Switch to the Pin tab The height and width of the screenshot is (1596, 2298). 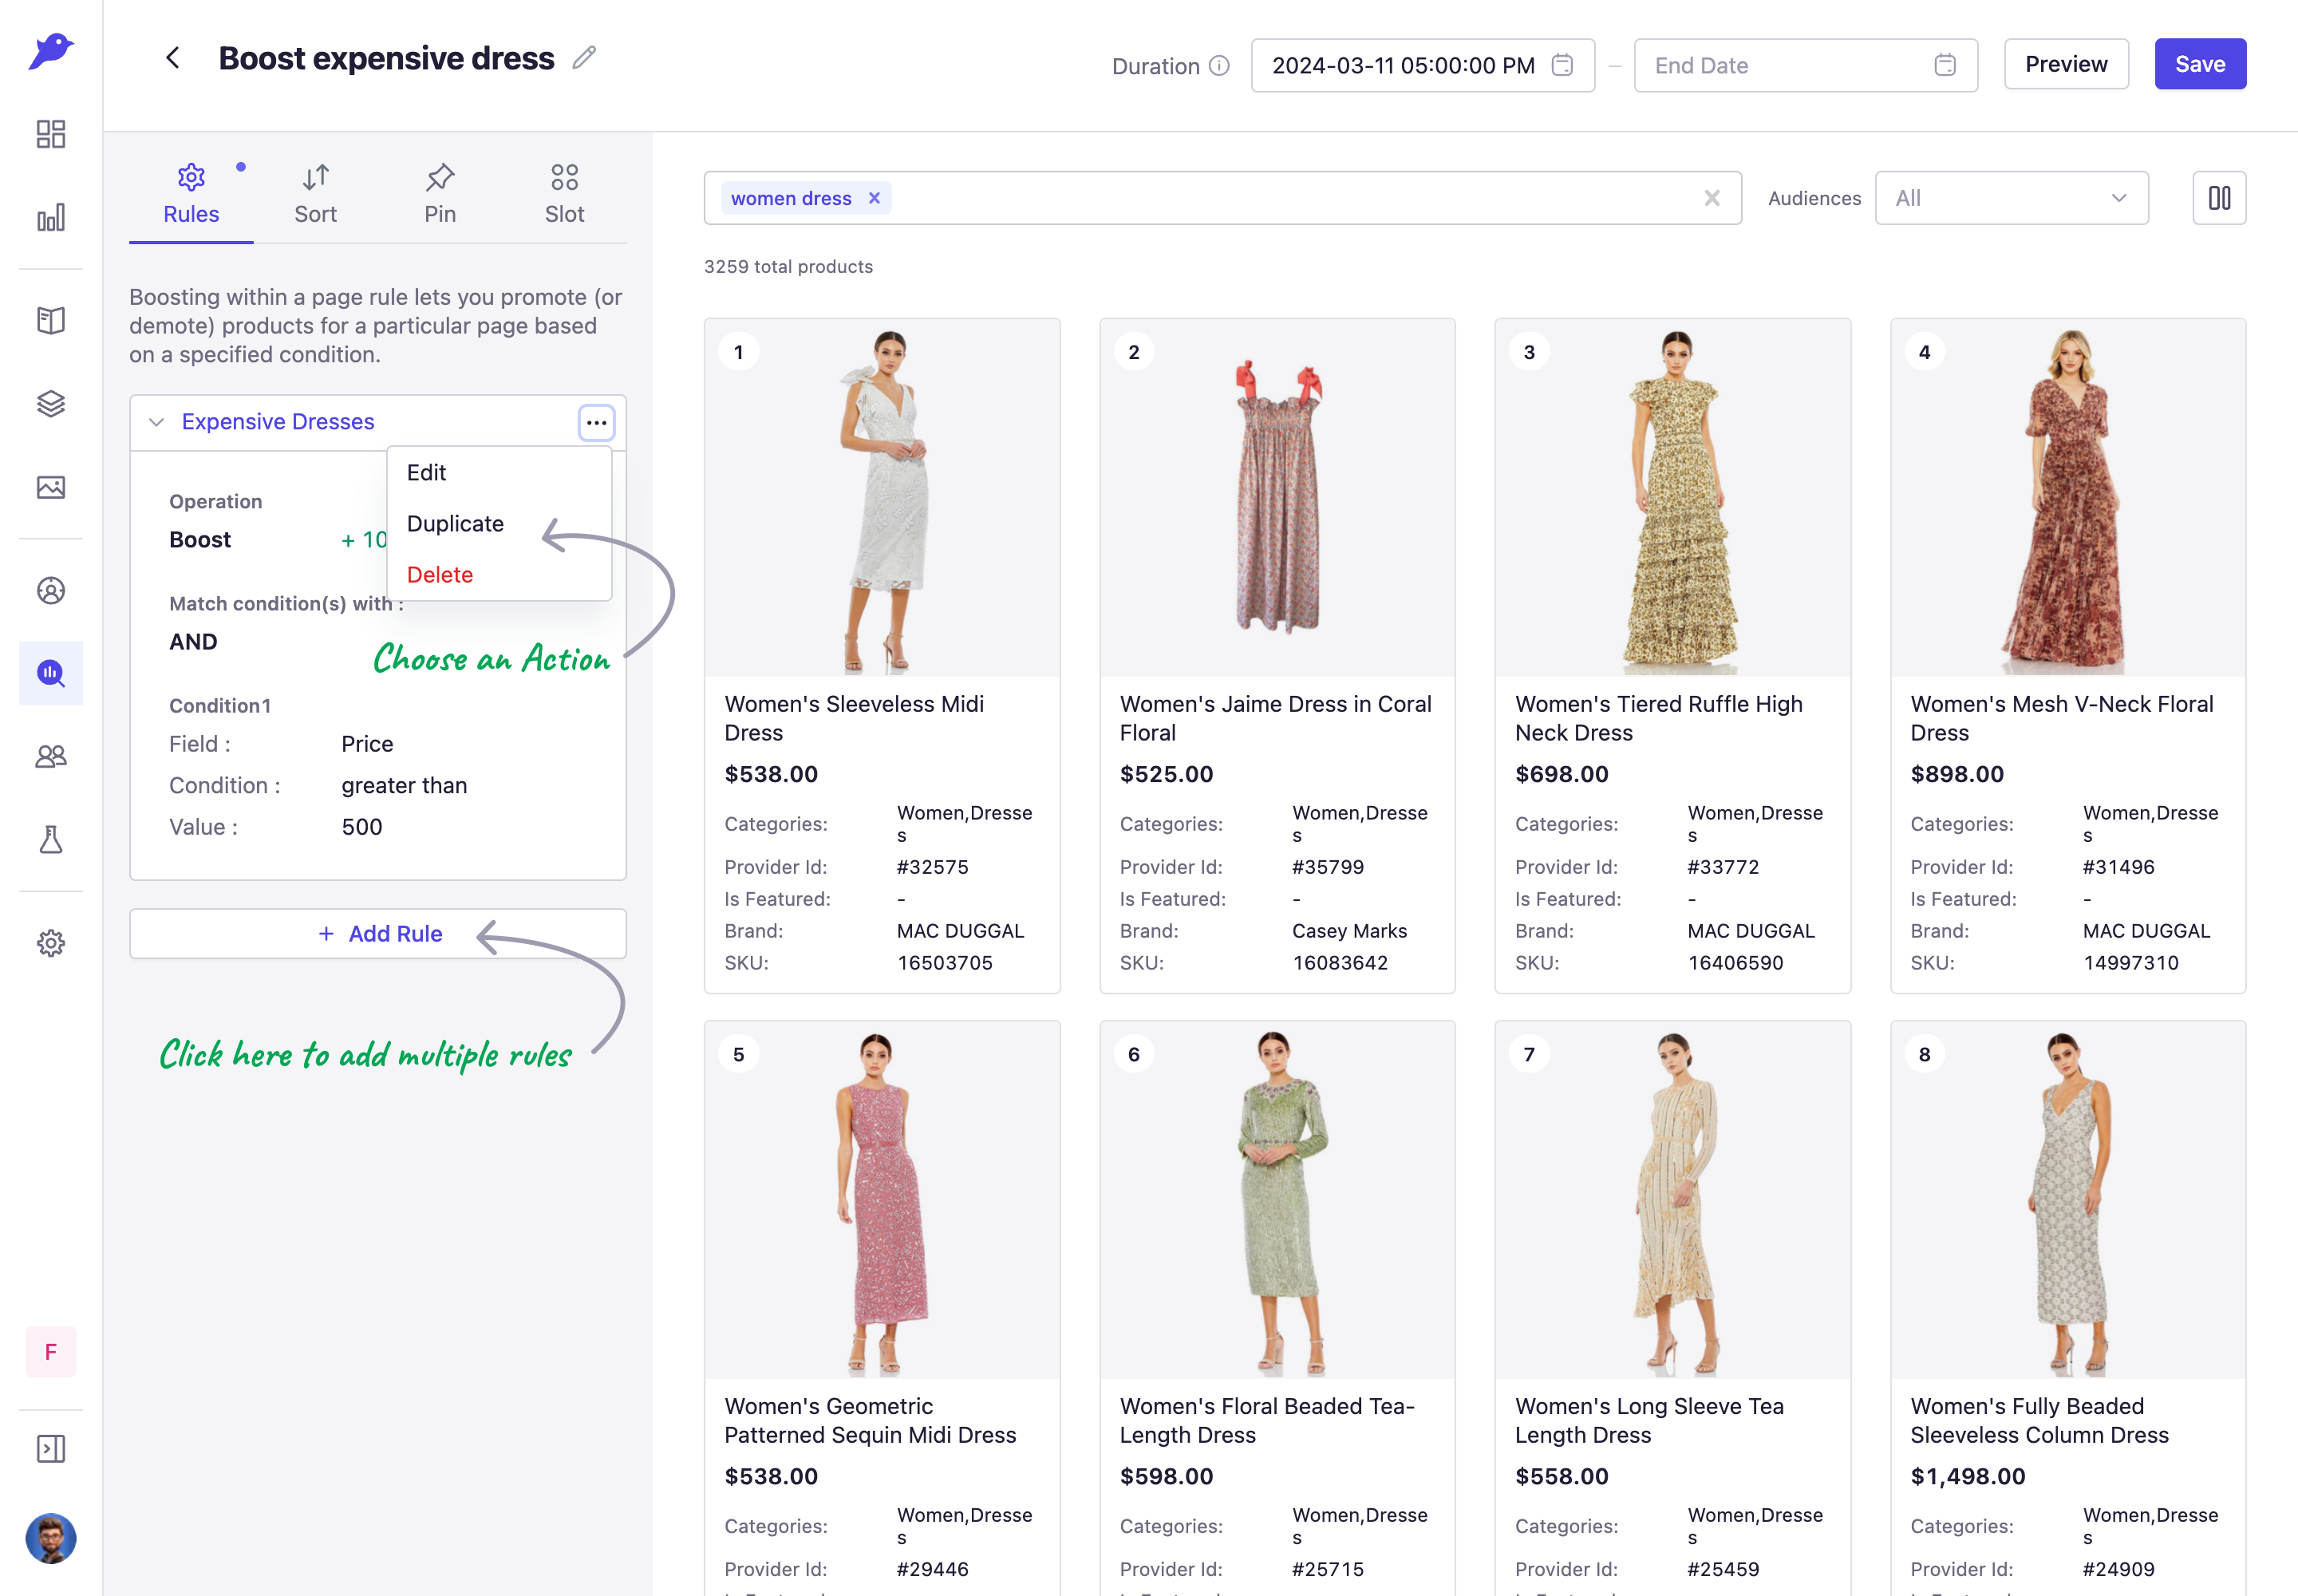(x=440, y=194)
